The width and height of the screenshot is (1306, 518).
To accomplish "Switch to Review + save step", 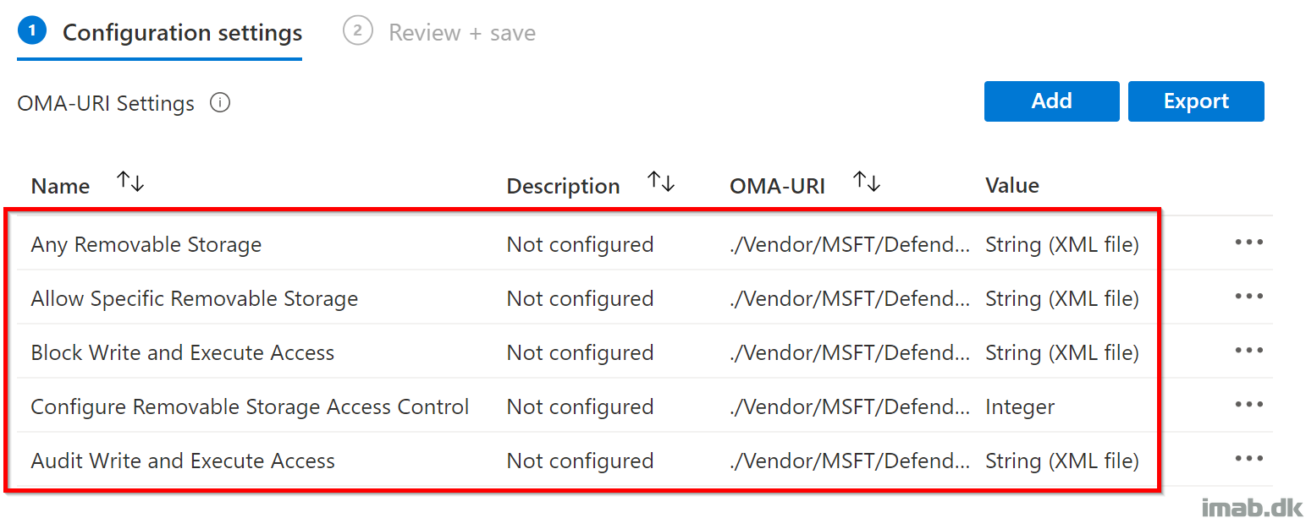I will [x=439, y=32].
